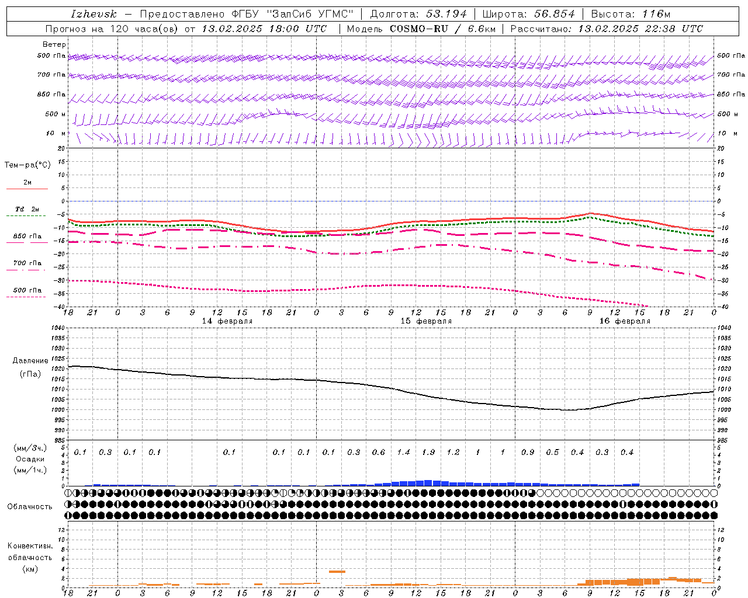Click the station name Izhevsk in header
The image size is (748, 598).
[93, 14]
